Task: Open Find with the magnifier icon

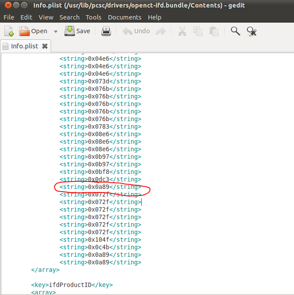Action: click(x=235, y=31)
